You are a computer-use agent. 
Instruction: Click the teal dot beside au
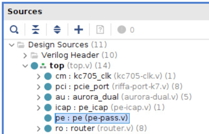point(48,97)
